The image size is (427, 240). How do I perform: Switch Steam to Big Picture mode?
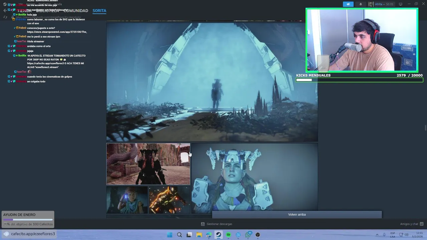[401, 4]
